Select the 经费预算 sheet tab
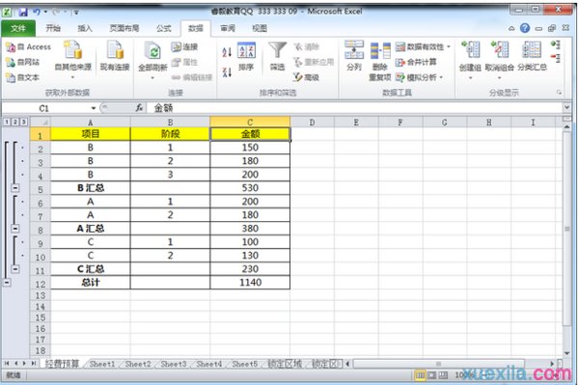579x385 pixels. (x=62, y=364)
